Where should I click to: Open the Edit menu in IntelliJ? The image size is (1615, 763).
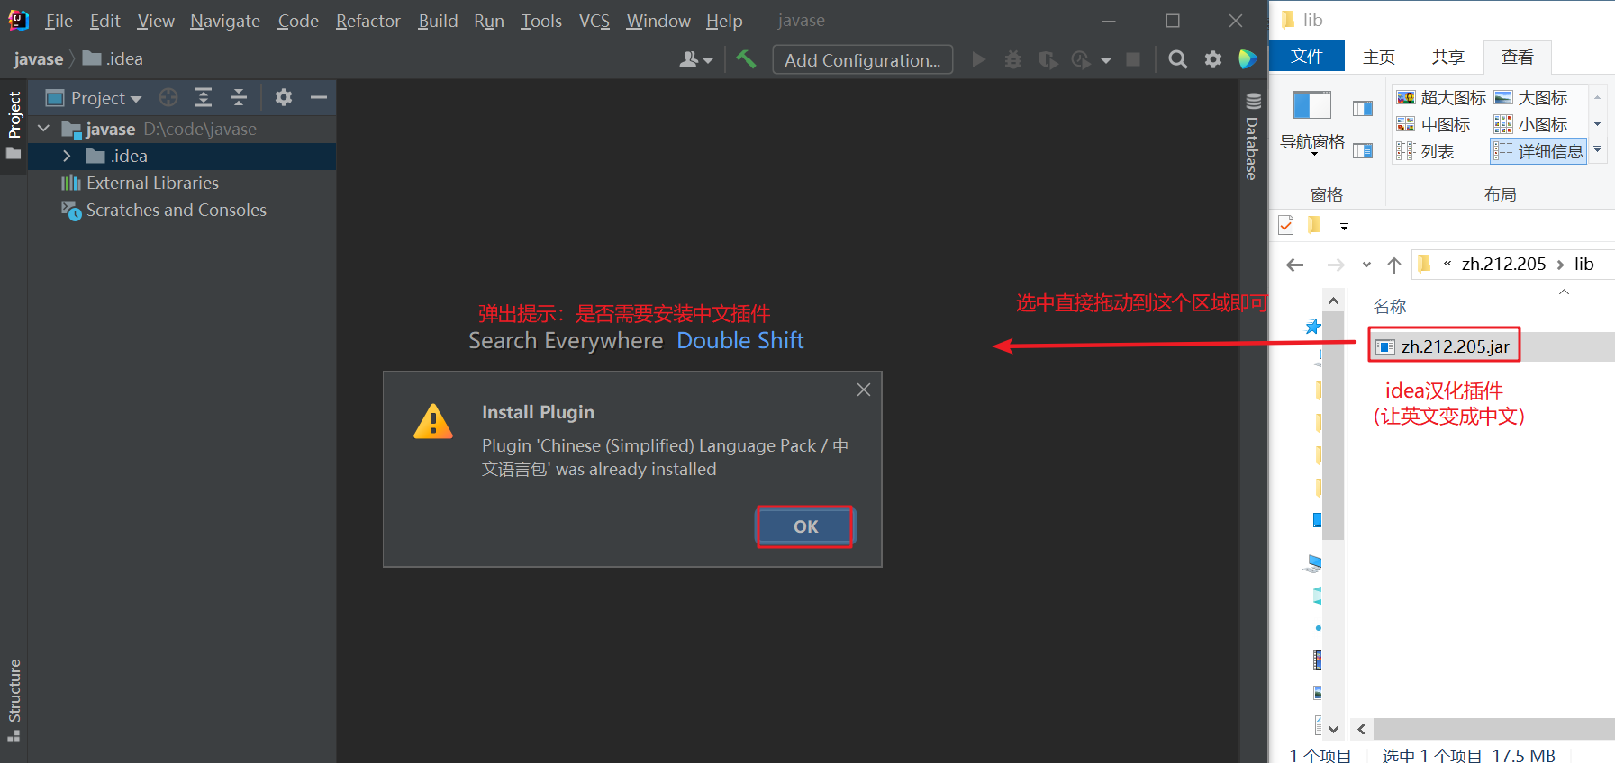pyautogui.click(x=104, y=21)
